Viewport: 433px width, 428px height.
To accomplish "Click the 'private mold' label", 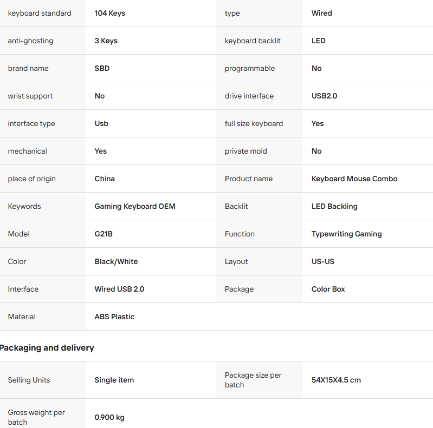I will click(246, 151).
